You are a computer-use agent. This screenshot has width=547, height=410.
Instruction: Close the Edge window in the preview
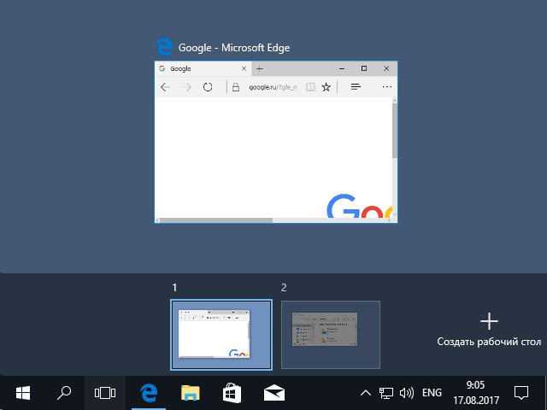coord(386,68)
